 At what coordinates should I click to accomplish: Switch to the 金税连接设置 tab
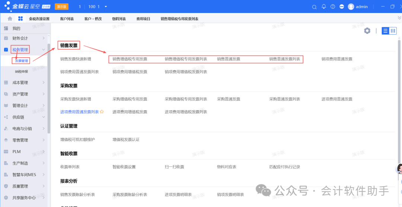point(39,19)
